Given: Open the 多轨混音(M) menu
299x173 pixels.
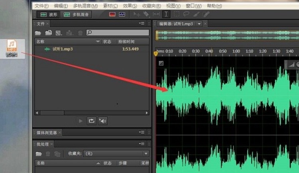Looking at the screenshot, I should click(85, 6).
